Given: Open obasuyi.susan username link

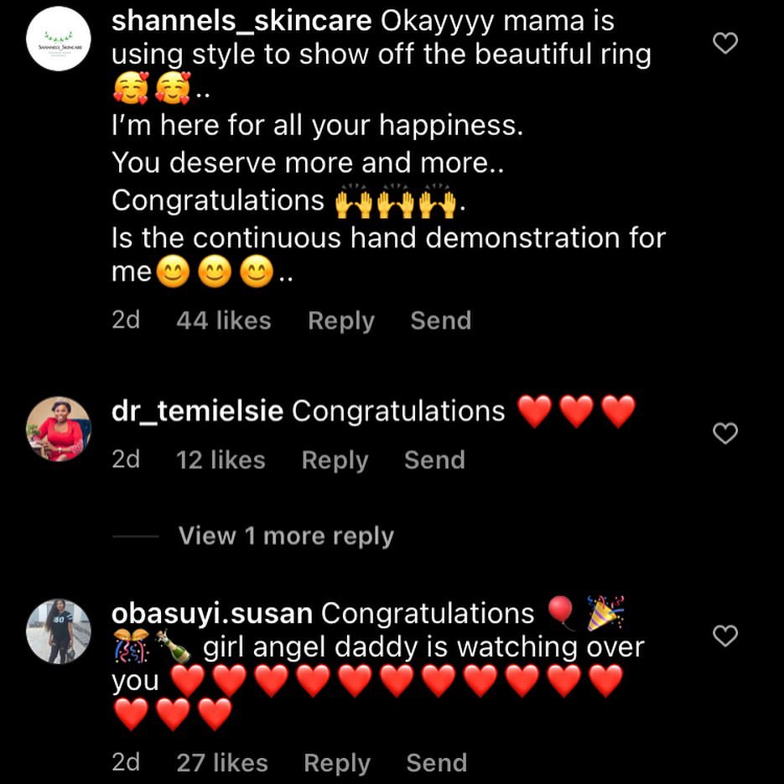Looking at the screenshot, I should [211, 614].
